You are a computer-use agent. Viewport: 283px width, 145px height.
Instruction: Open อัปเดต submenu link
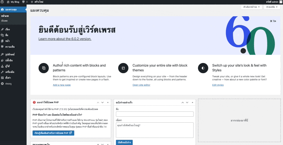[4, 21]
